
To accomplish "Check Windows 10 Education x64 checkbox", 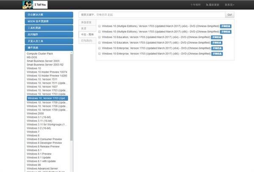I will [x=99, y=37].
